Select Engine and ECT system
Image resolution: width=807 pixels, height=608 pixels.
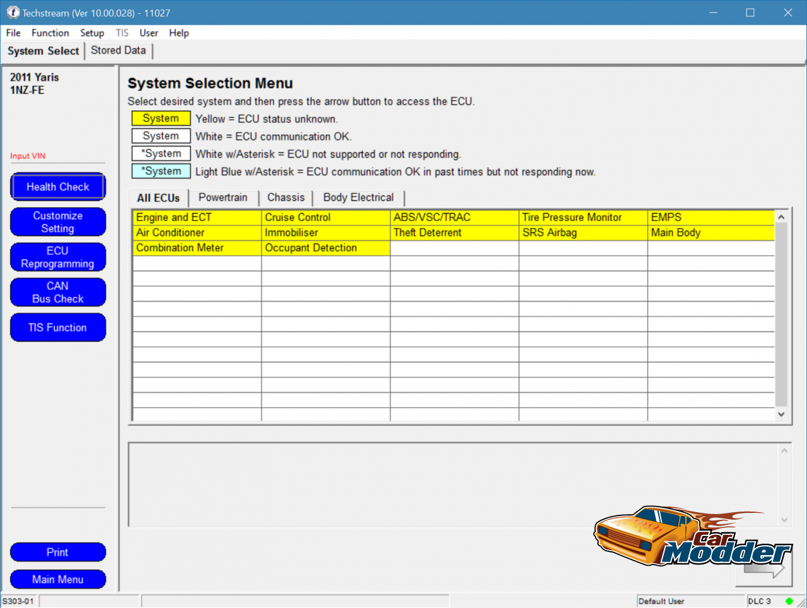pyautogui.click(x=197, y=217)
